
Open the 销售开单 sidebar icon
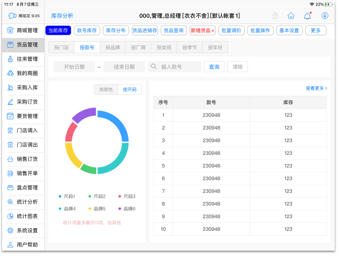[10, 173]
